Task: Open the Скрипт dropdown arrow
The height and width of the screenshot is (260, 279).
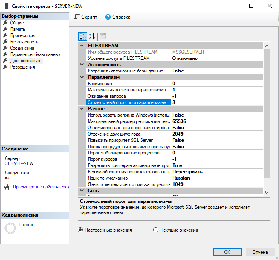Action: pyautogui.click(x=102, y=17)
